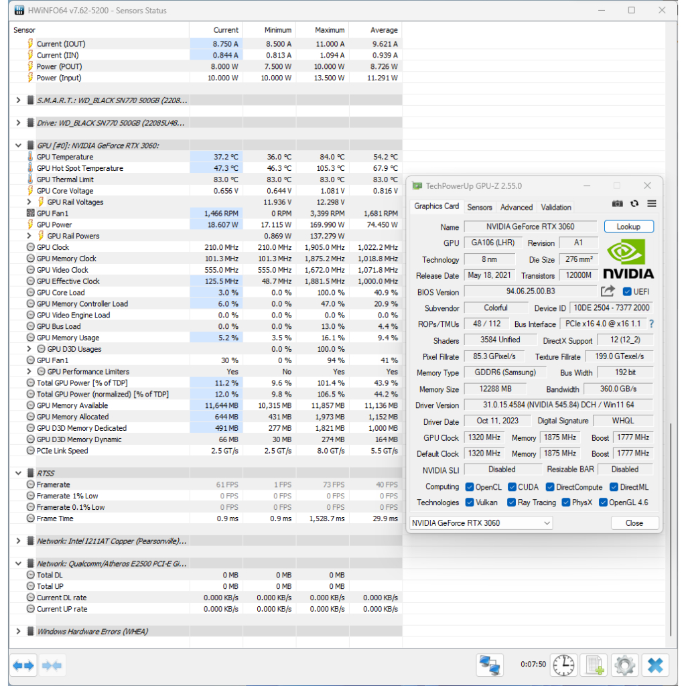
Task: Switch to the Sensors tab in GPU-Z
Action: pos(480,207)
